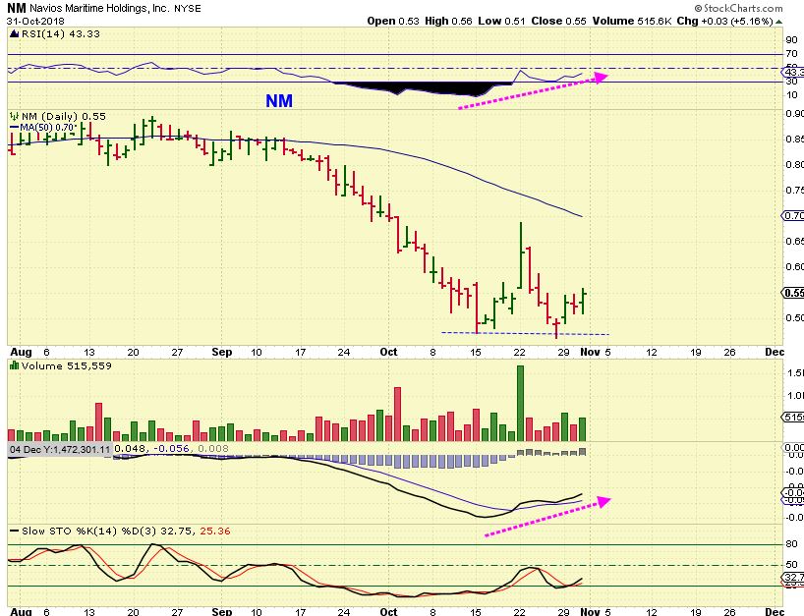The height and width of the screenshot is (616, 804).
Task: Click the Volume 515.6K header value
Action: [631, 21]
